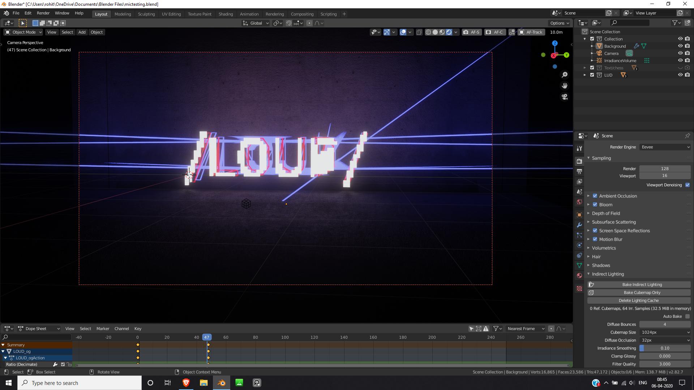Image resolution: width=694 pixels, height=390 pixels.
Task: Switch to Shading workspace tab
Action: (226, 14)
